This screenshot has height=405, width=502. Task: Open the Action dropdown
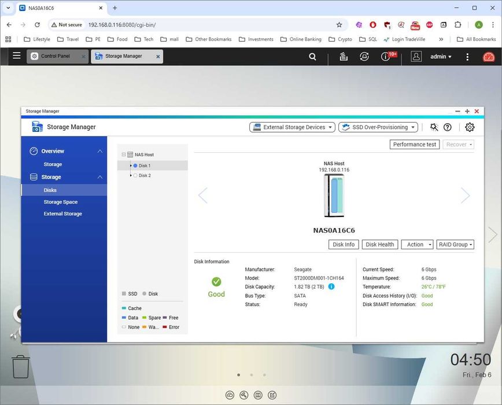click(x=417, y=244)
